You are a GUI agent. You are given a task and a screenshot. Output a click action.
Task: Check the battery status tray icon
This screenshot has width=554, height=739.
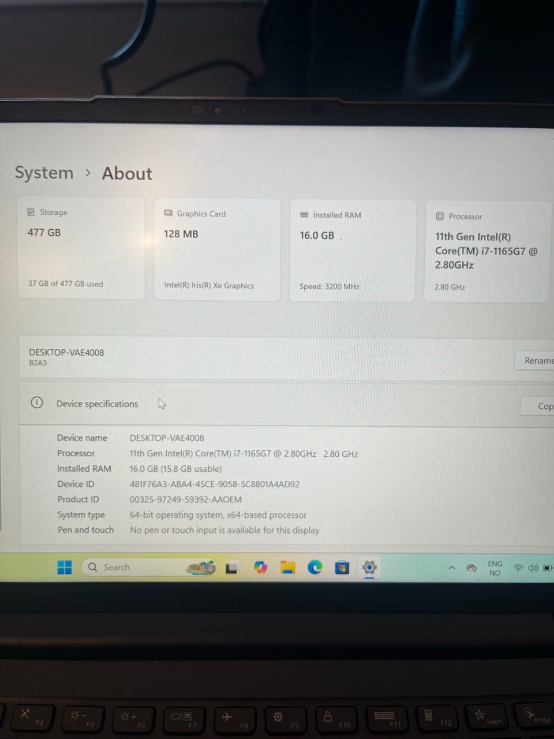pos(548,568)
